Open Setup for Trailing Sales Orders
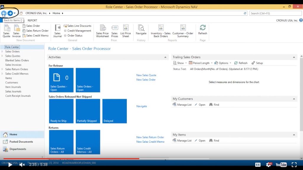303x170 pixels. pos(257,63)
